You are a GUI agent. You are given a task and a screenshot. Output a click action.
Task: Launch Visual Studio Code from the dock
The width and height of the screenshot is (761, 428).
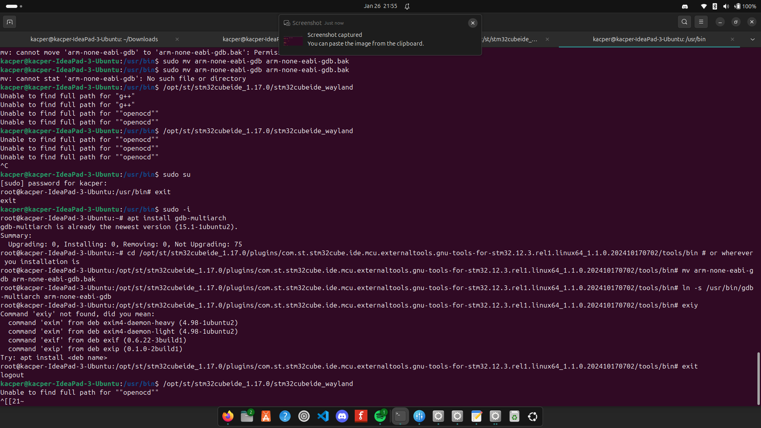pos(323,416)
